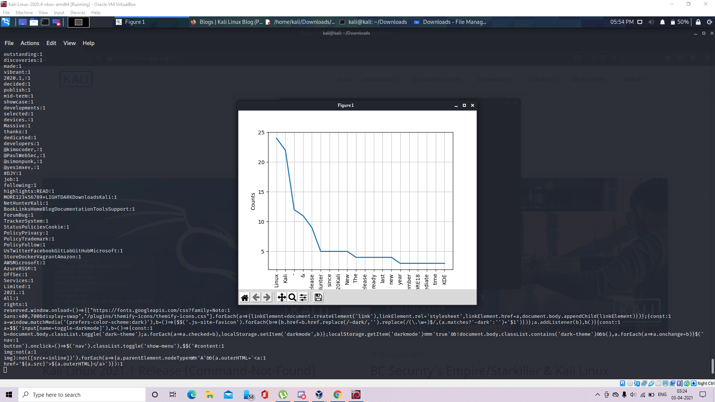Click the screen recording icon near the clock
This screenshot has height=402, width=715.
click(640, 22)
